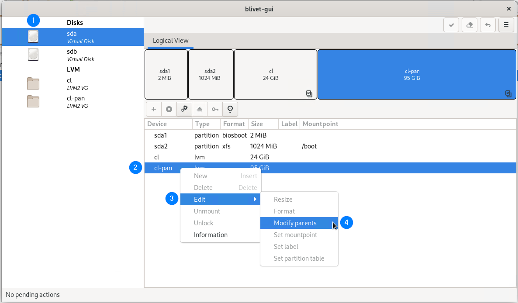This screenshot has width=518, height=303.
Task: Choose Information in context menu
Action: (x=211, y=235)
